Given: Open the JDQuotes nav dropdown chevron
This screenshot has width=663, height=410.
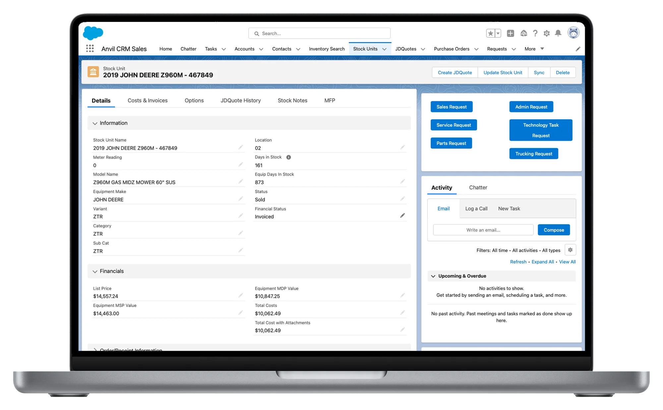Looking at the screenshot, I should tap(423, 49).
